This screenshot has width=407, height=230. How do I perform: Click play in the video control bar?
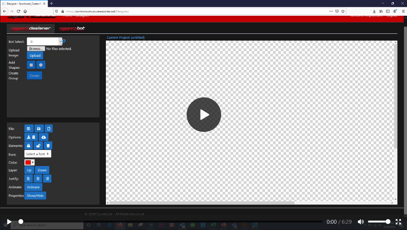(9, 222)
